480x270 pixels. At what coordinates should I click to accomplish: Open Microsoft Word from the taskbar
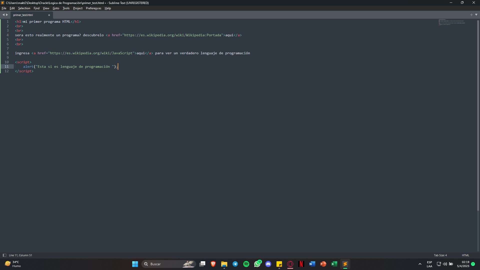coord(312,264)
